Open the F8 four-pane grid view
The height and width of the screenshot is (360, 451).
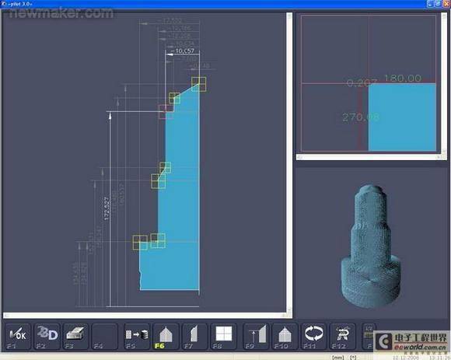pyautogui.click(x=223, y=336)
